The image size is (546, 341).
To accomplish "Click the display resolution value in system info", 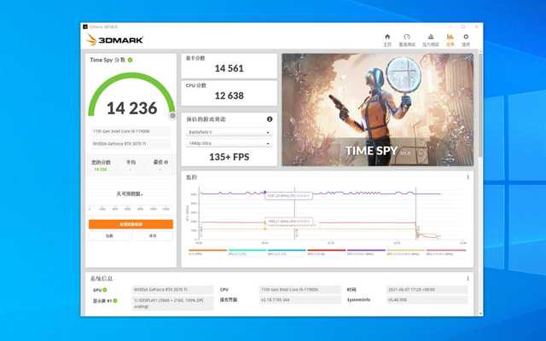I will (x=172, y=303).
